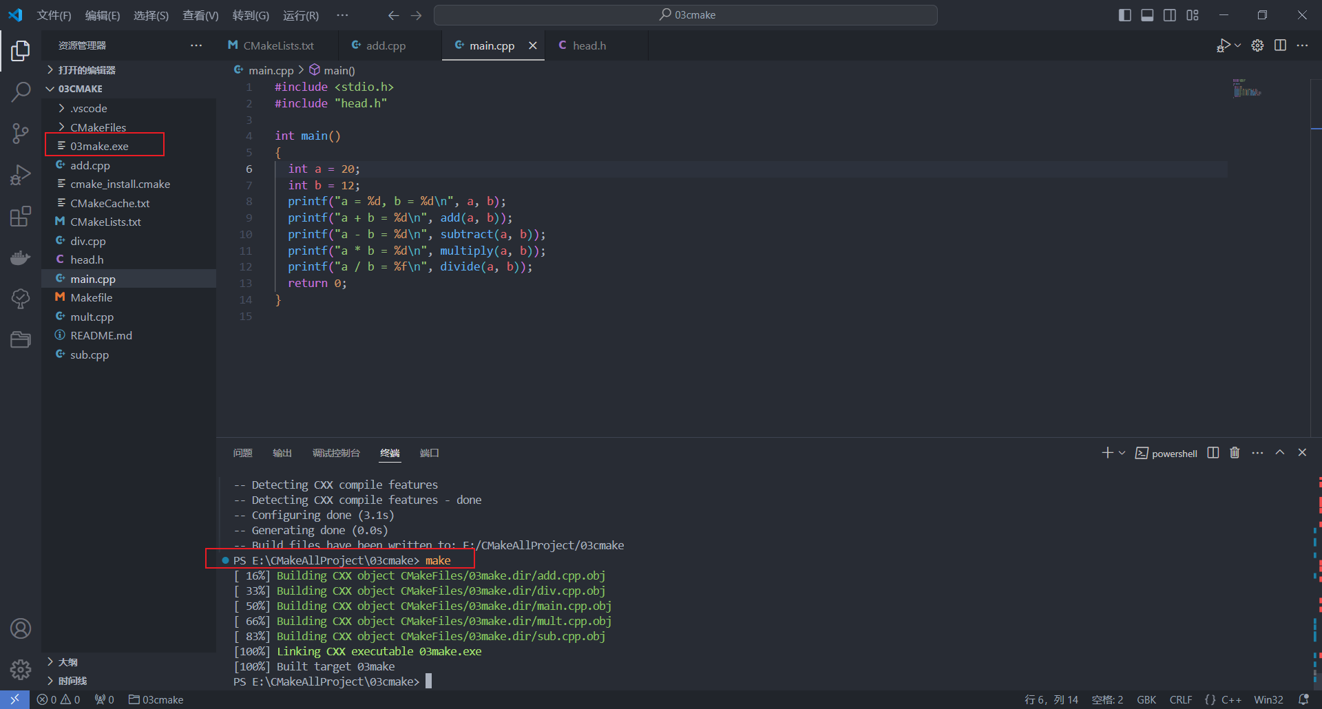Open the Search view in activity bar
The image size is (1322, 709).
(x=21, y=92)
